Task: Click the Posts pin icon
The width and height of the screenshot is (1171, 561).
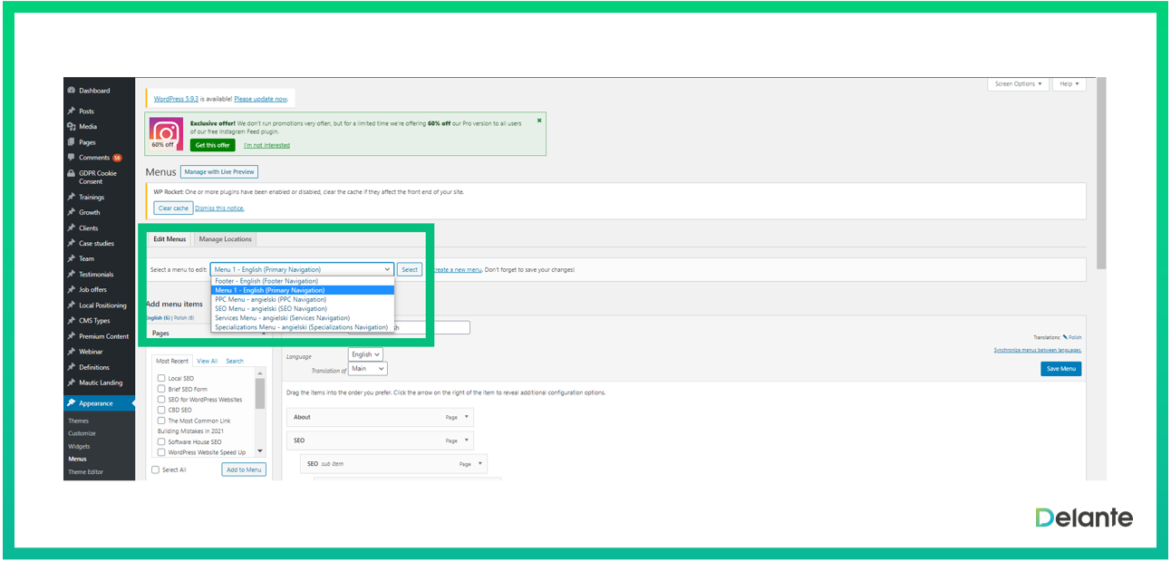Action: (x=71, y=111)
